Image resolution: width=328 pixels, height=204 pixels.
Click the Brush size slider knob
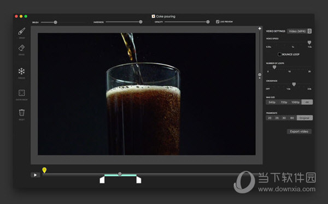pyautogui.click(x=55, y=22)
